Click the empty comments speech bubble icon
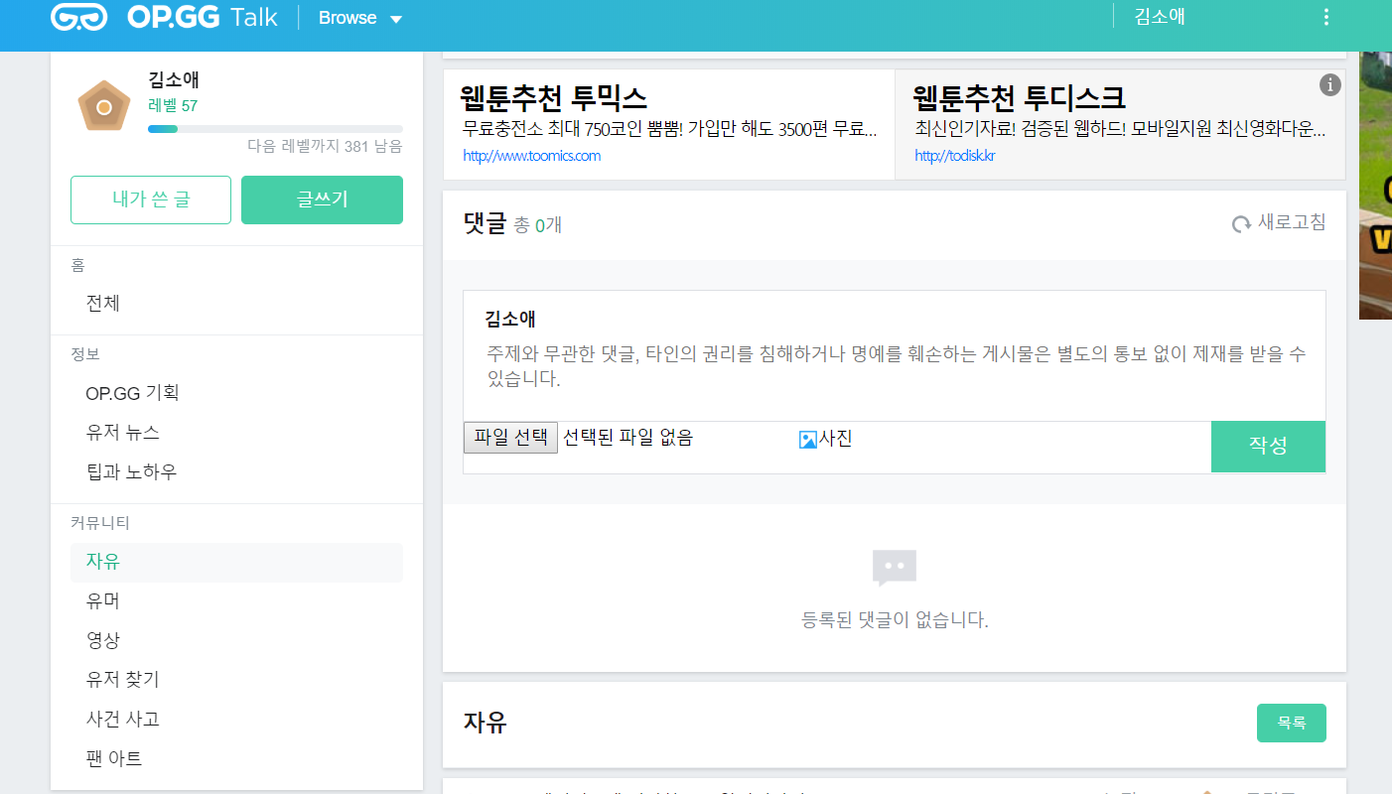The width and height of the screenshot is (1392, 794). [894, 568]
